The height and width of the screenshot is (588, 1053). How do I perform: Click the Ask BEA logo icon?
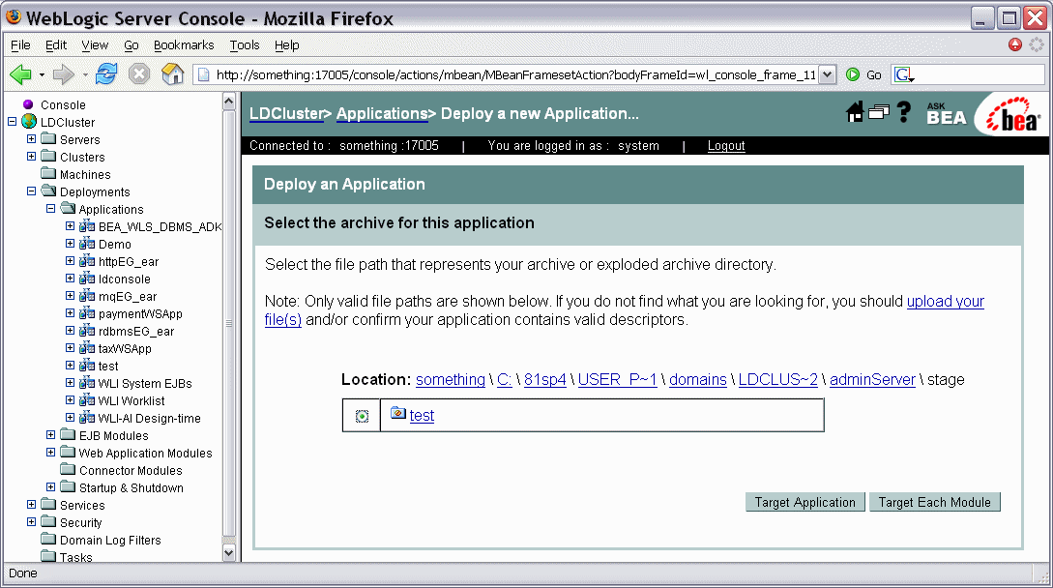click(x=945, y=113)
